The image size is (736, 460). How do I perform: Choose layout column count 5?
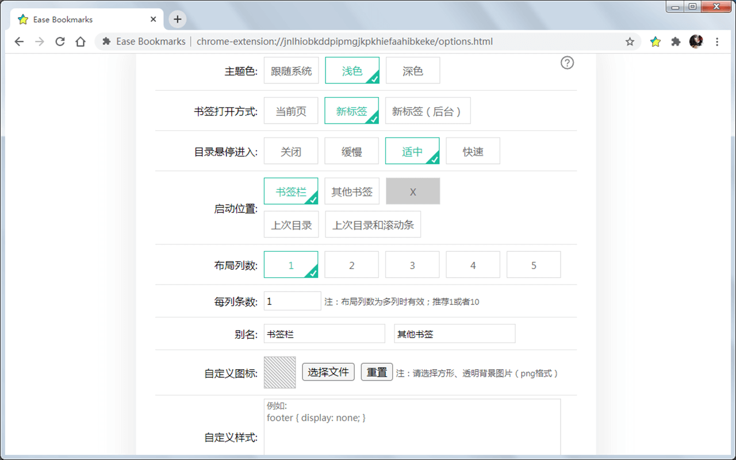[x=534, y=264]
